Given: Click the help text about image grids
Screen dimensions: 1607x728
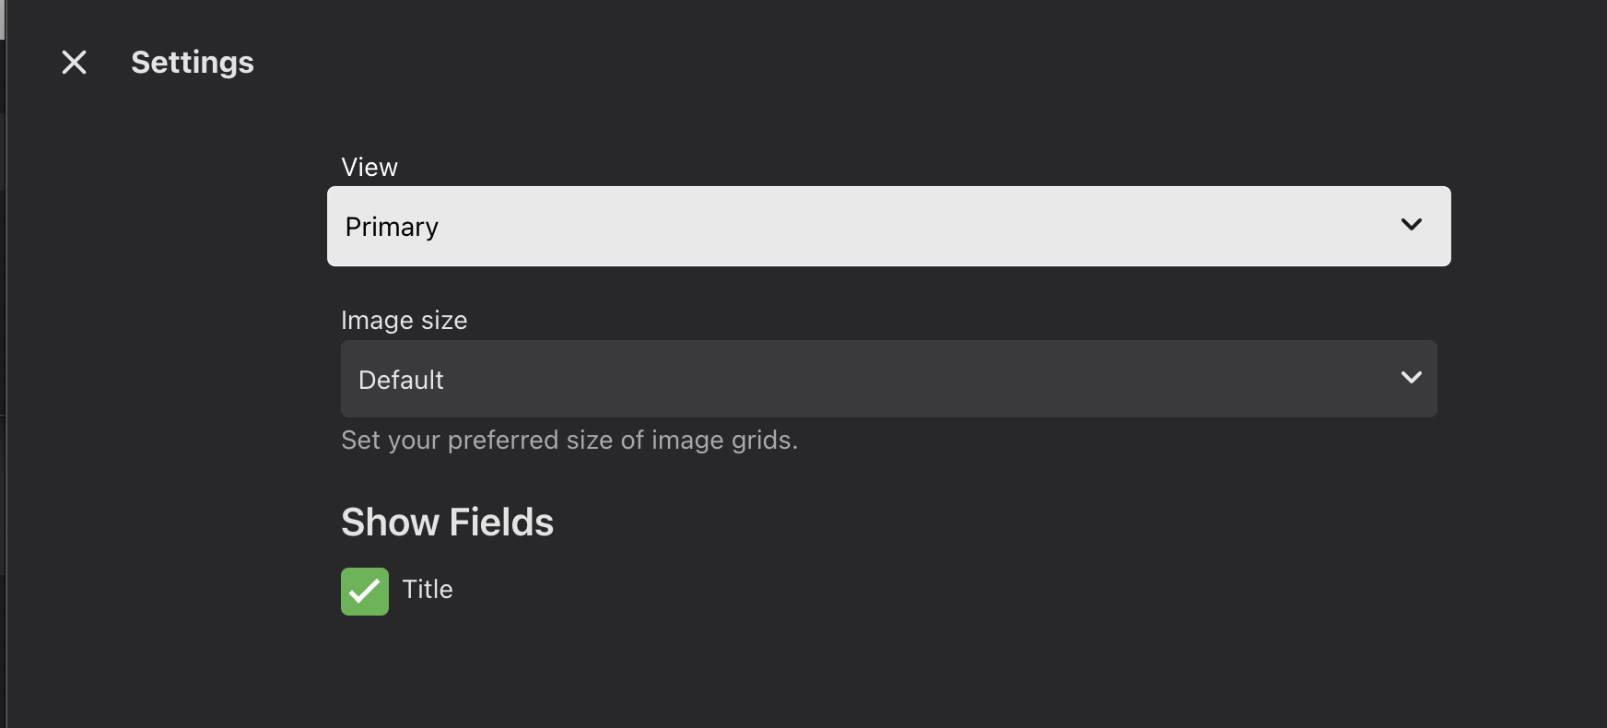Looking at the screenshot, I should [569, 440].
